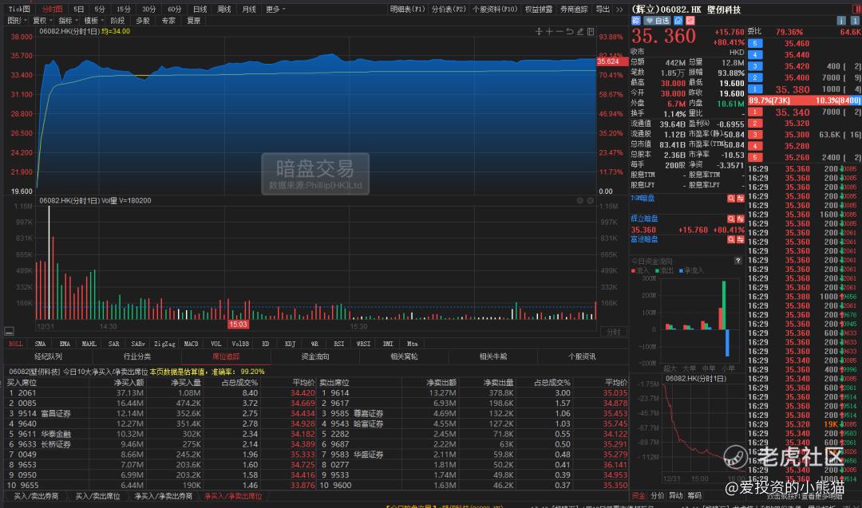862x508 pixels.
Task: Open the 指标 dropdown menu
Action: (67, 20)
